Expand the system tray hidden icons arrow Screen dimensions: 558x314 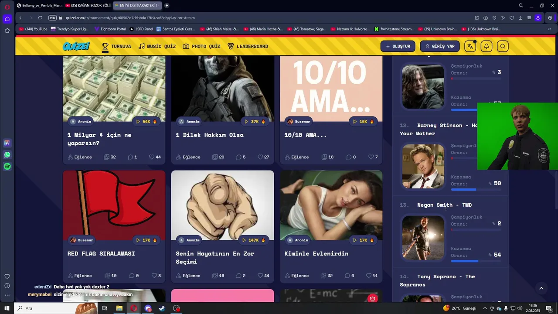click(x=485, y=308)
